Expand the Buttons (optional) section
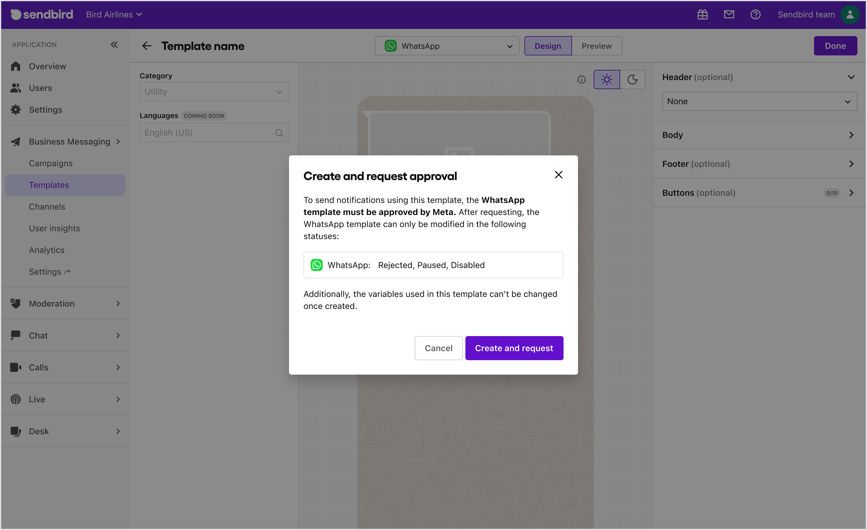Image resolution: width=867 pixels, height=530 pixels. (759, 192)
